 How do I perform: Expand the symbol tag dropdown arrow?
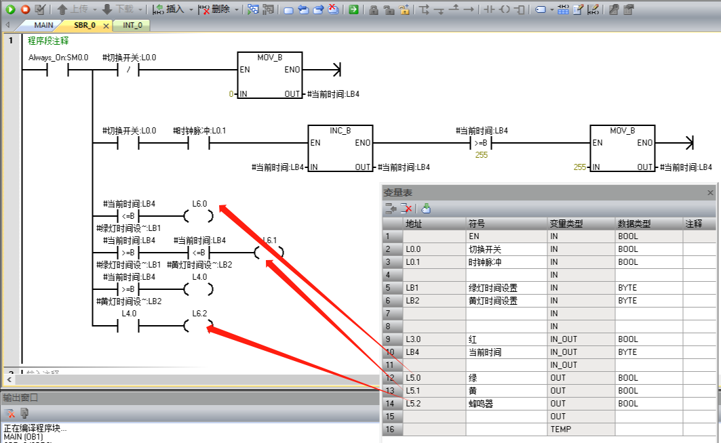pos(552,9)
